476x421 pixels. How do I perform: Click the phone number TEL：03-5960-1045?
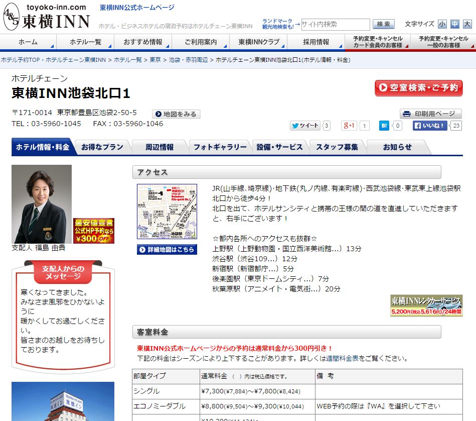pos(47,124)
